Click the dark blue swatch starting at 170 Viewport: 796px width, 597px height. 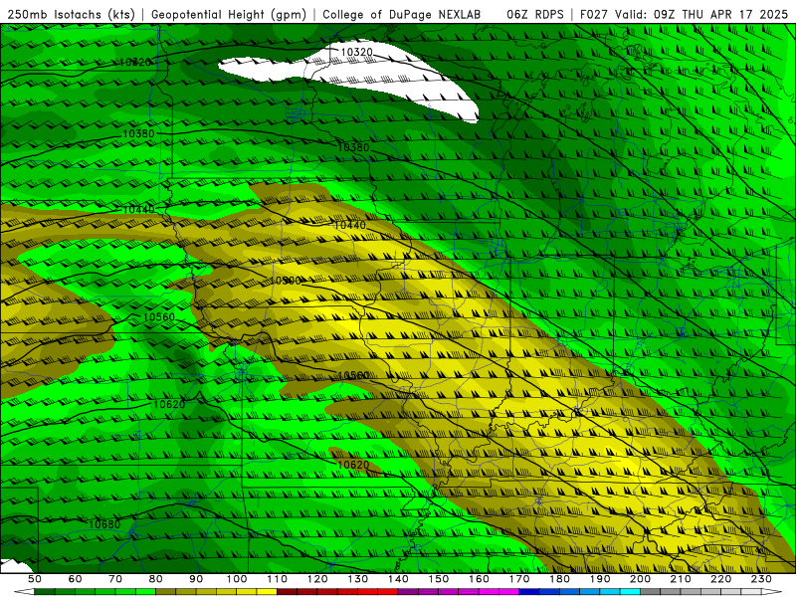529,592
